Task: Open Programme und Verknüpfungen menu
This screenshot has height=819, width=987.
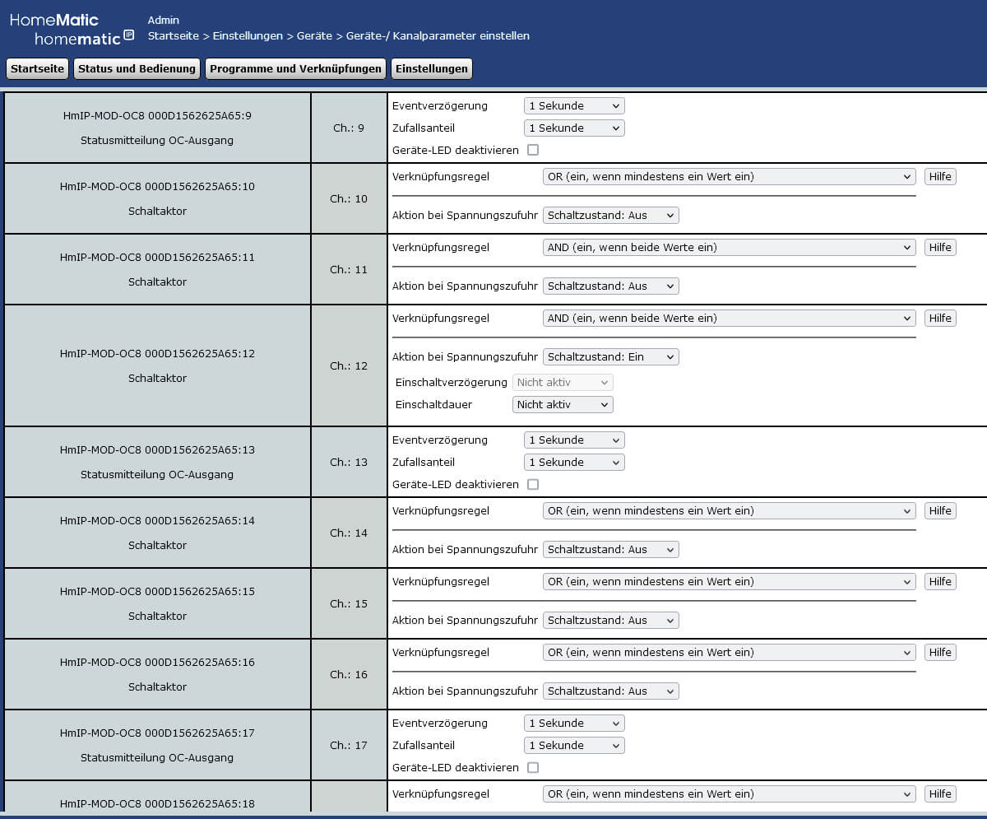Action: coord(295,68)
